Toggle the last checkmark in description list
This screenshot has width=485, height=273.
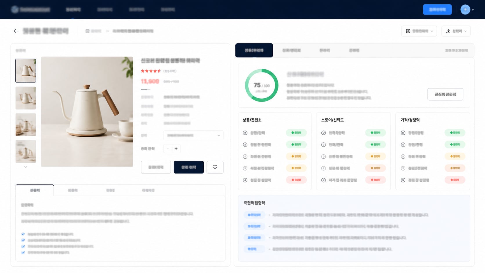coord(23,252)
